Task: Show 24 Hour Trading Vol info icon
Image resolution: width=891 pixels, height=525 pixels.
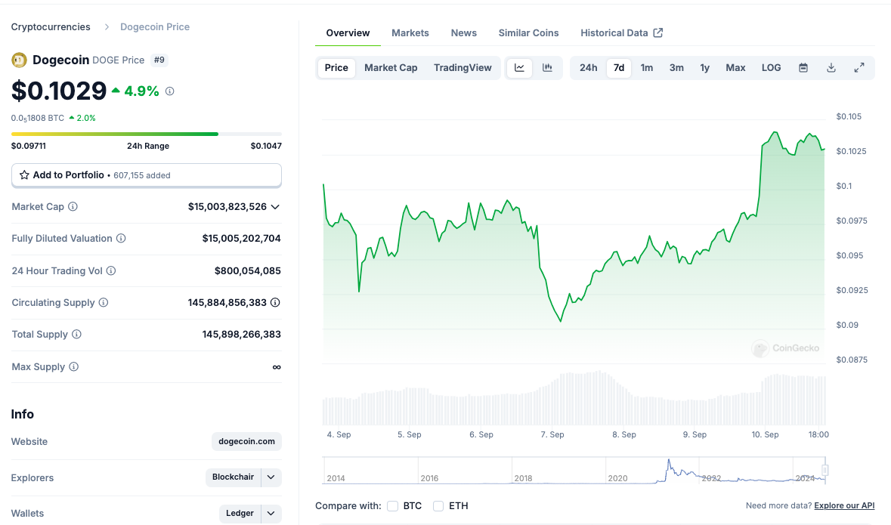Action: (x=111, y=271)
